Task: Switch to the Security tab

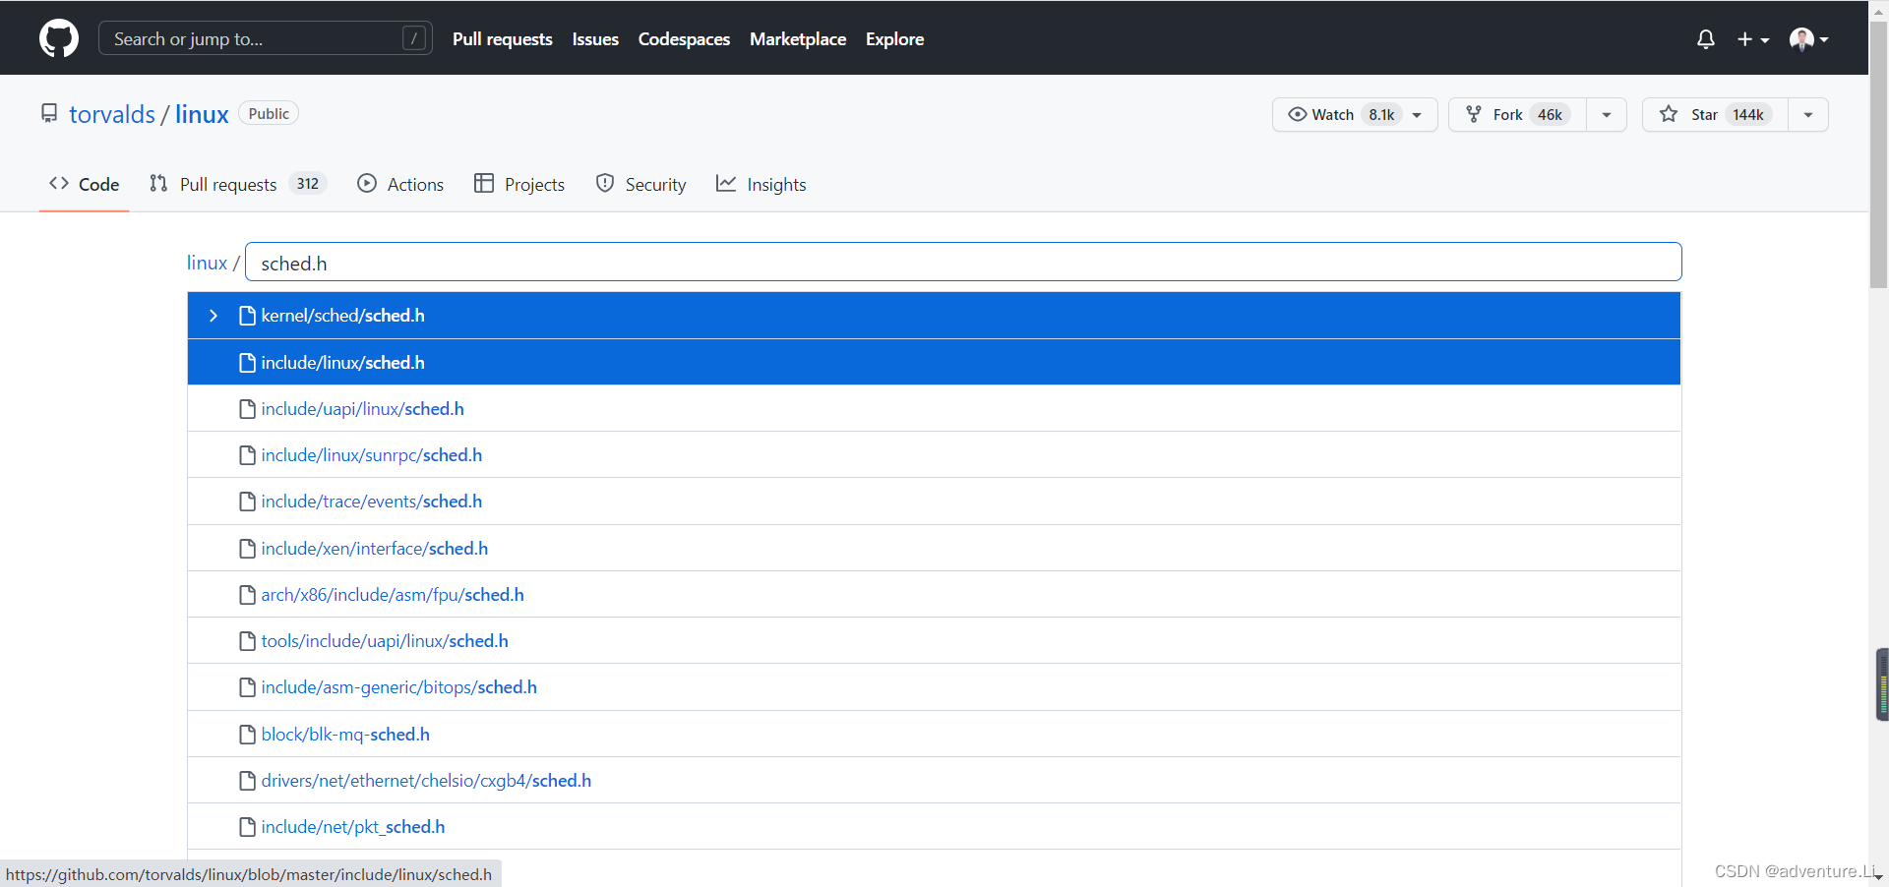Action: click(641, 184)
